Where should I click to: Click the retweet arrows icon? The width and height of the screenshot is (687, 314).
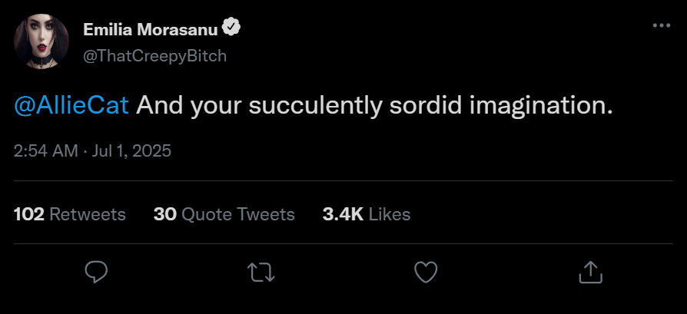click(x=261, y=272)
